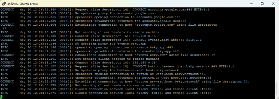Click the closed connection (fd:18) and (fd:20) line
Image resolution: width=279 pixels, height=99 pixels.
coord(107,89)
